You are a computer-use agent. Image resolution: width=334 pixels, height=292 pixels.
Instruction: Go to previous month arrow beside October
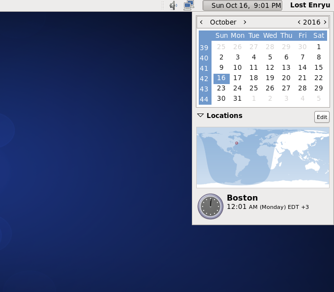(201, 22)
